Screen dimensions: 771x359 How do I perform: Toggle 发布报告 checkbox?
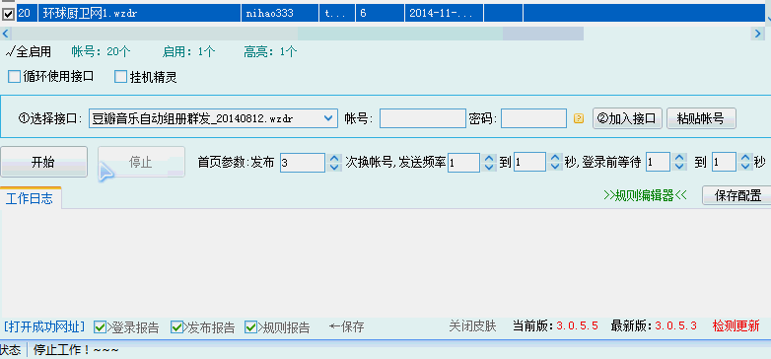tap(176, 326)
